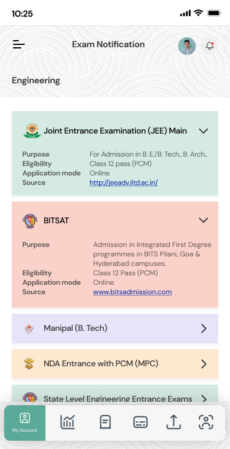Image resolution: width=230 pixels, height=449 pixels.
Task: Select the card icon in bottom bar
Action: pos(140,422)
